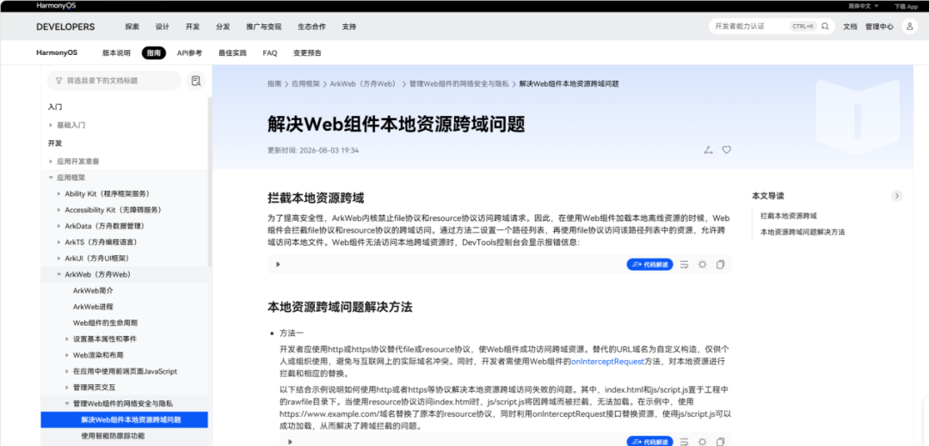Open the 分发 top menu
The height and width of the screenshot is (446, 929).
tap(223, 27)
